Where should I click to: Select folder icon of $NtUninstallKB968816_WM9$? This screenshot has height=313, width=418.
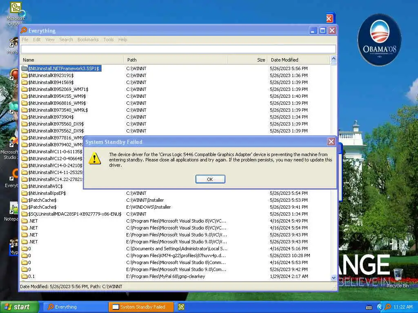tap(24, 103)
